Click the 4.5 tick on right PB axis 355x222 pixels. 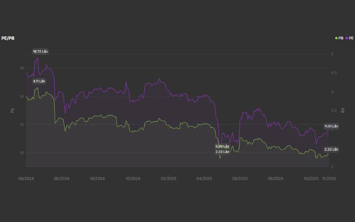tap(333, 73)
